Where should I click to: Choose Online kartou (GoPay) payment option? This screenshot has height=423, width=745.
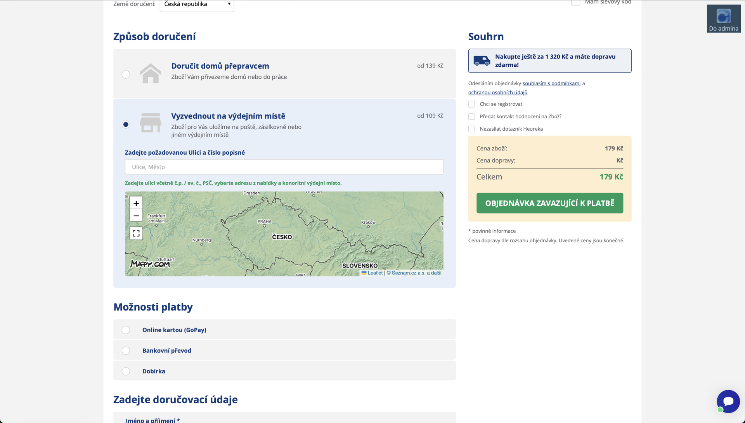(x=126, y=330)
